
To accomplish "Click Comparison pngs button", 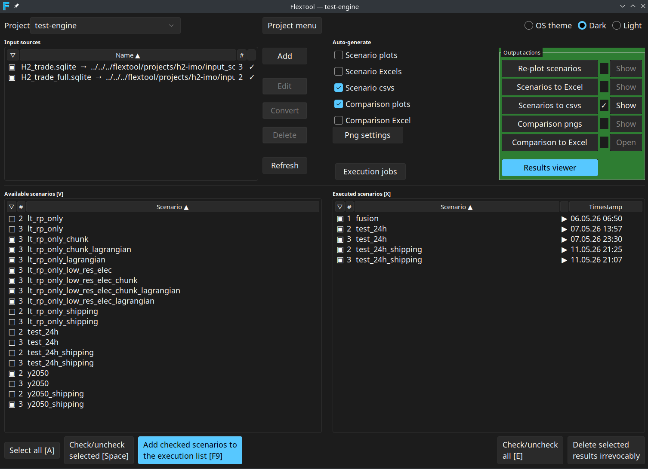I will (550, 124).
